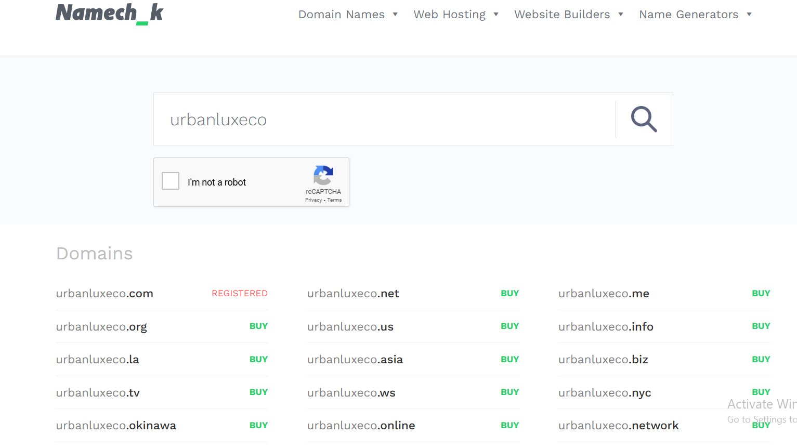Select the urbanluxeco.la domain name

coord(97,360)
